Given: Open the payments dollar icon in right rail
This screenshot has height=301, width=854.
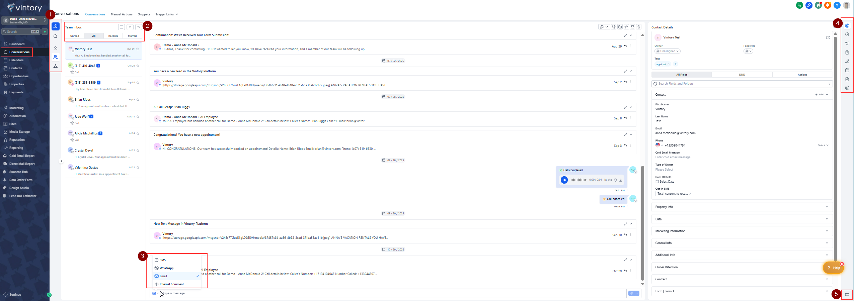Looking at the screenshot, I should tap(847, 88).
